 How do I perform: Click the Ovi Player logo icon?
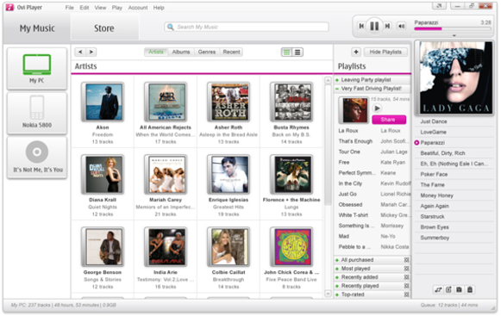[9, 7]
